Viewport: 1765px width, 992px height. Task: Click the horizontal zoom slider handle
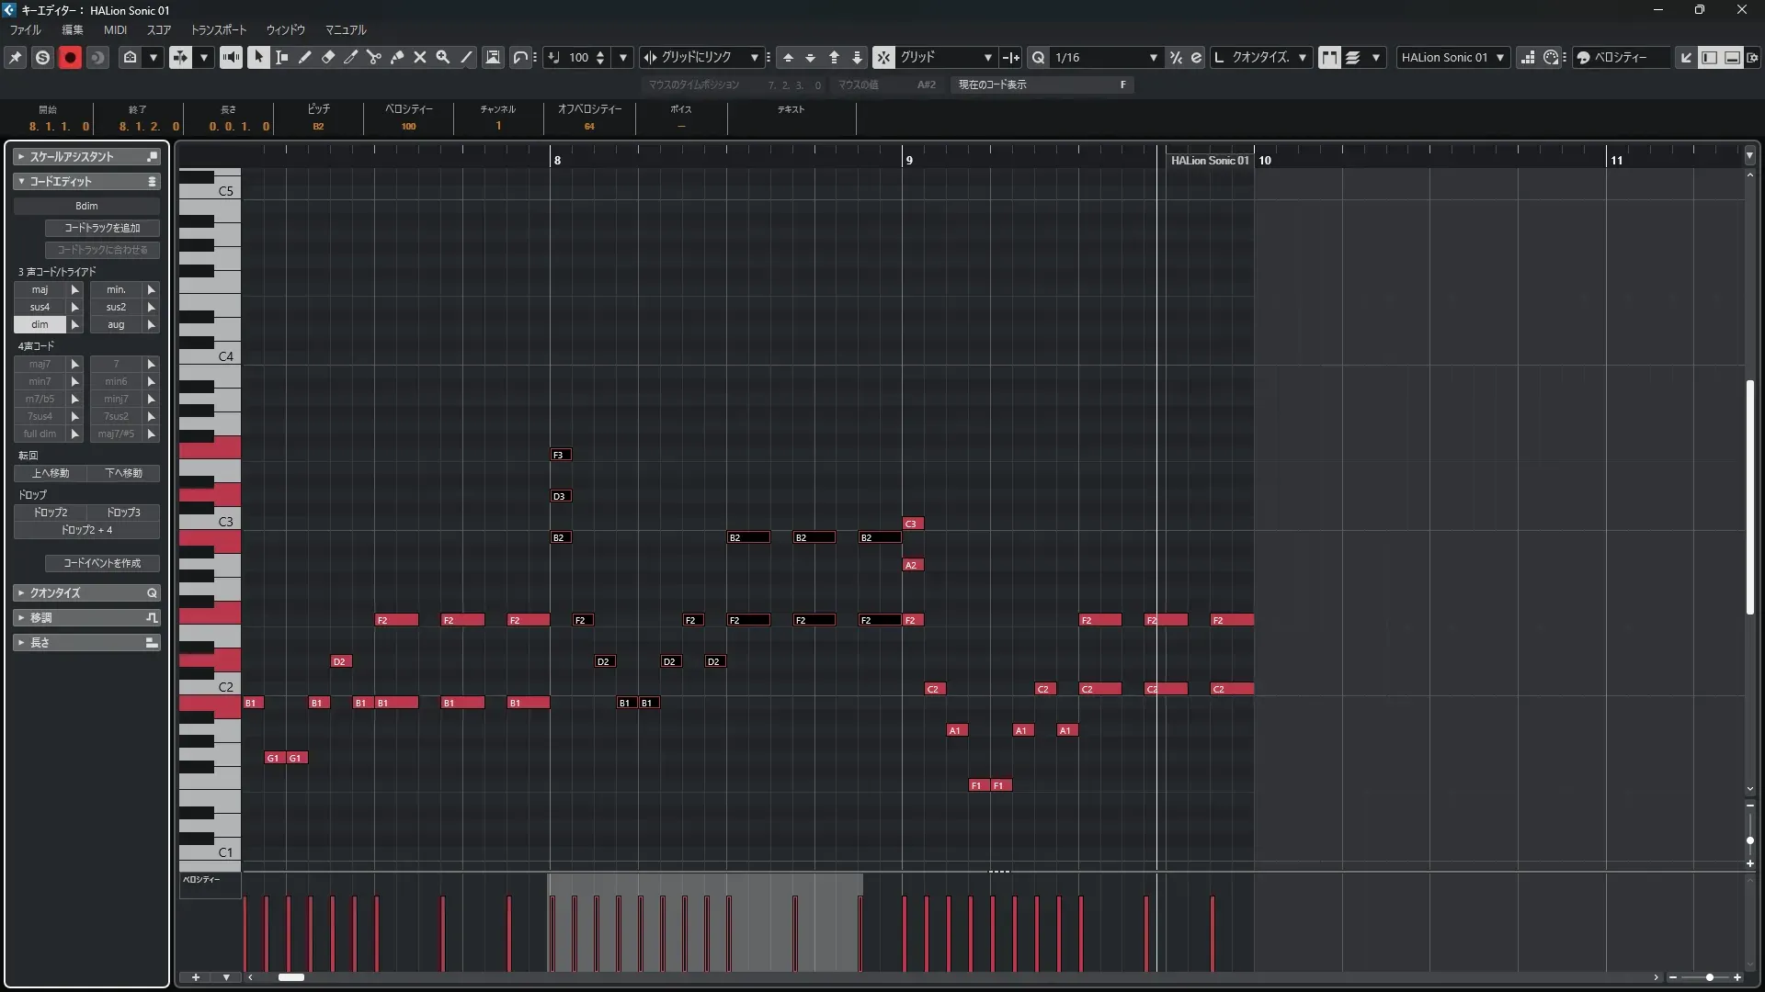pos(1709,977)
